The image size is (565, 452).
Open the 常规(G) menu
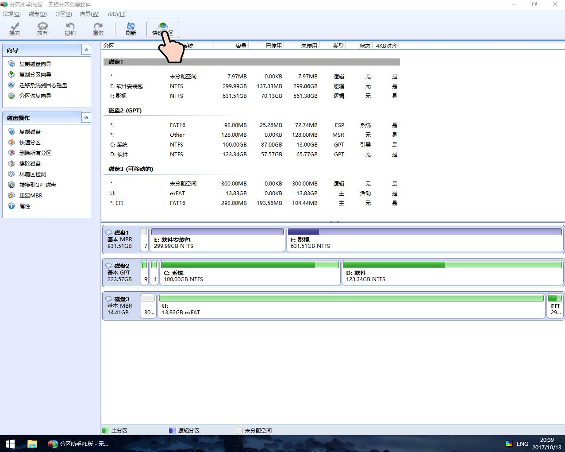[x=12, y=14]
